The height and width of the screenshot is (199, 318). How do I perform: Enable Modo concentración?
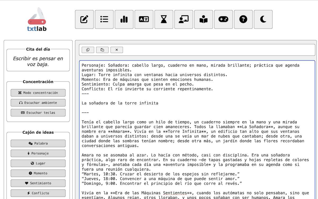[x=38, y=93]
